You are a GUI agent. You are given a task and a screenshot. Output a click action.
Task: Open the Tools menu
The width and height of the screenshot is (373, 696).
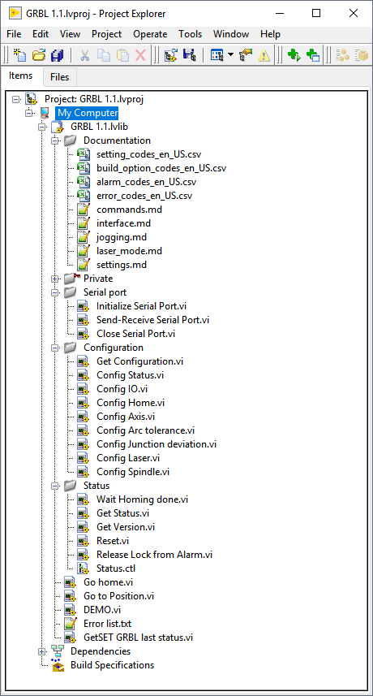(190, 34)
